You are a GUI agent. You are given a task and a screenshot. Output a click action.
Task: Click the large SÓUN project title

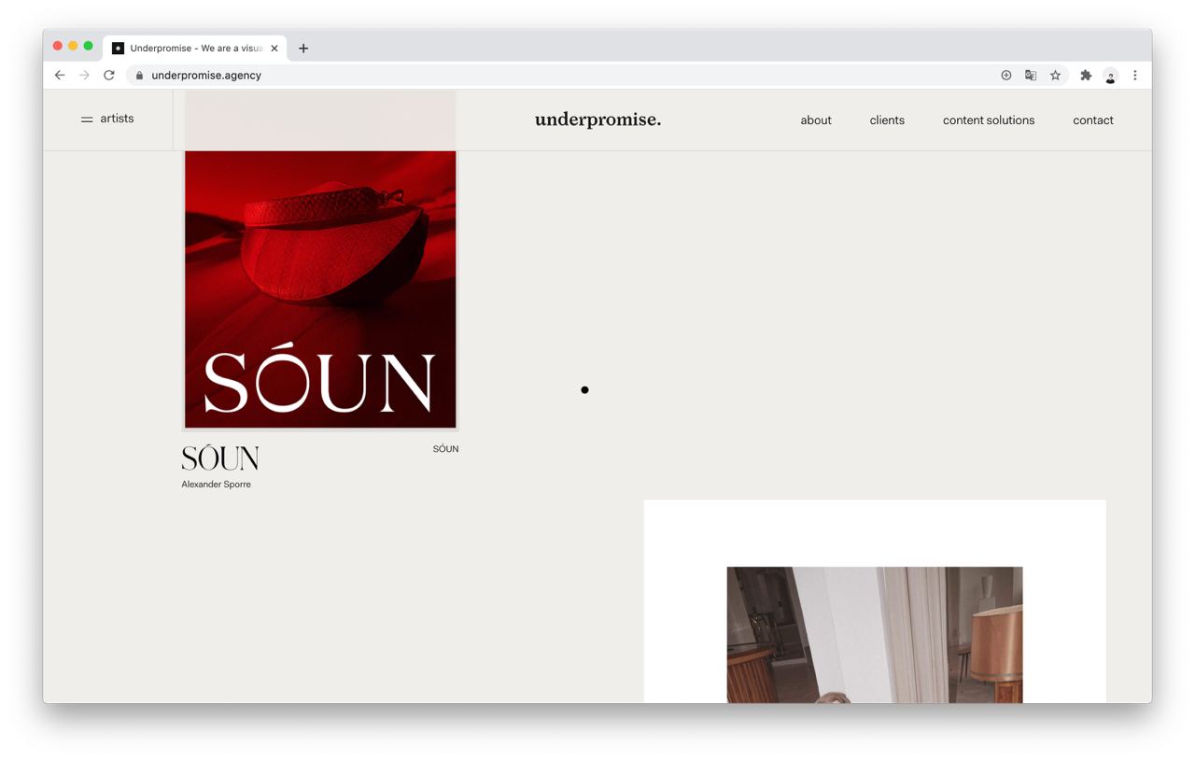(x=220, y=457)
